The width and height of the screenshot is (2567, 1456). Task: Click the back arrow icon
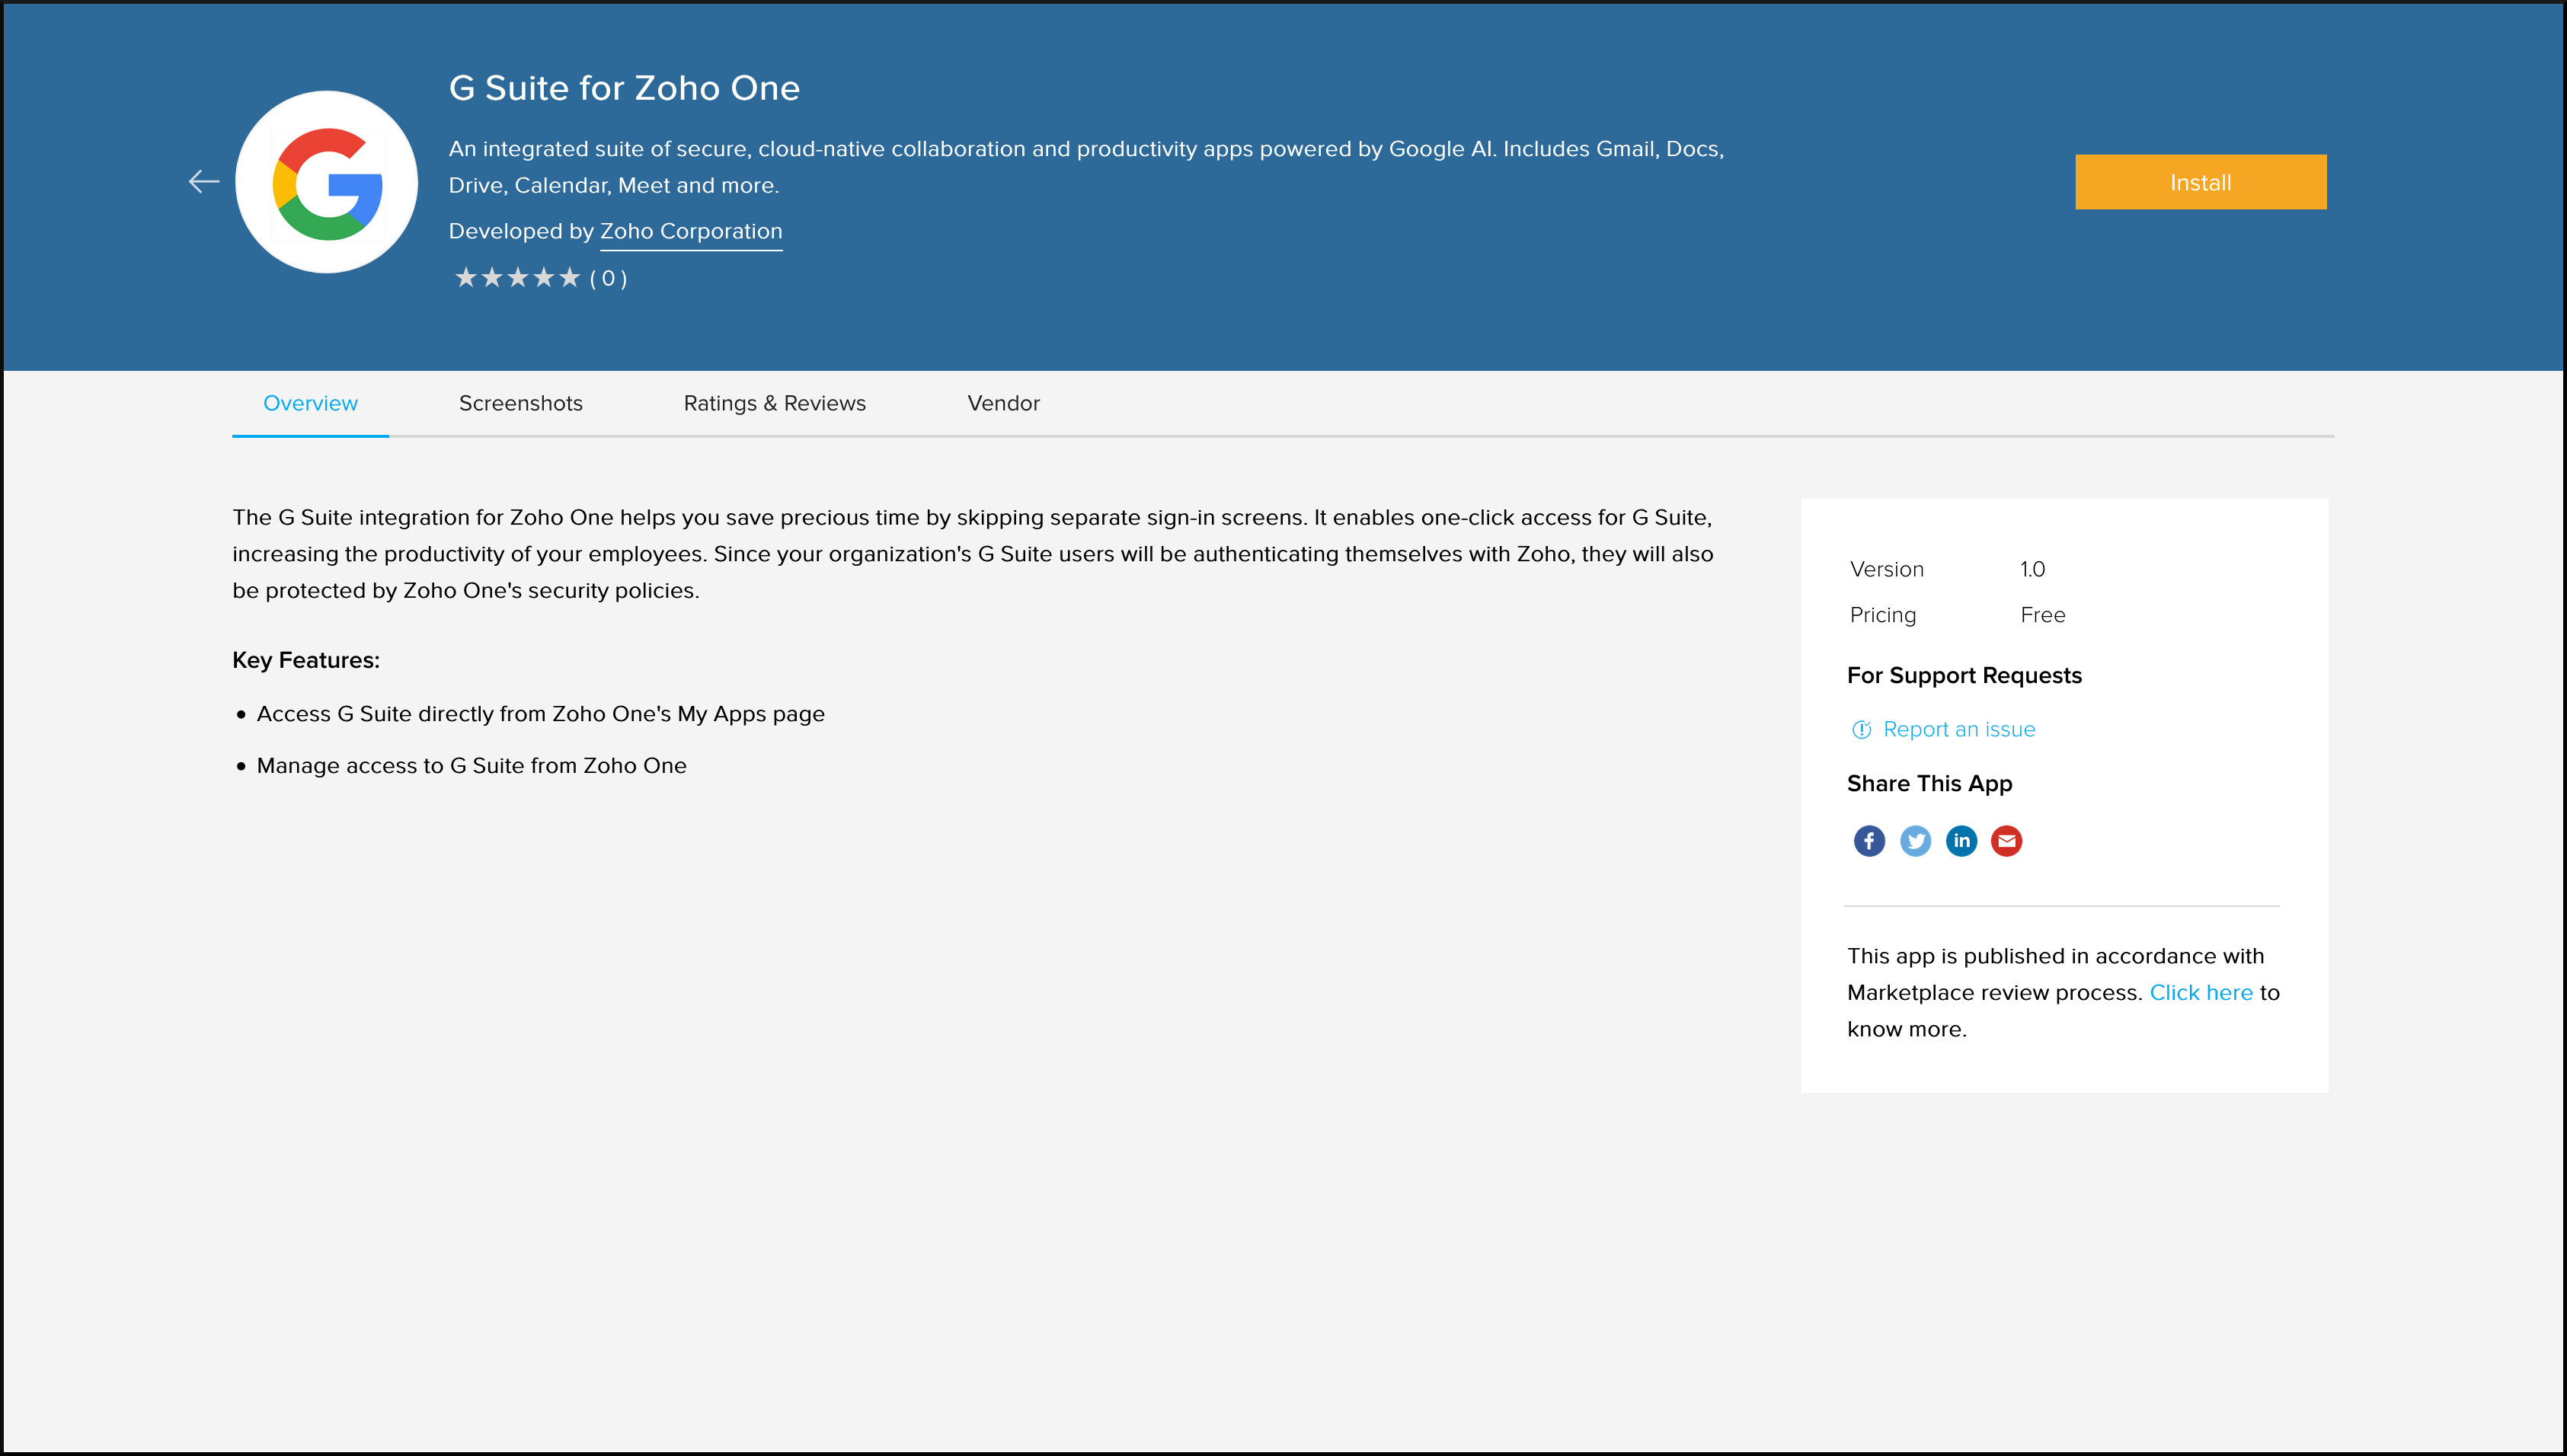tap(204, 181)
